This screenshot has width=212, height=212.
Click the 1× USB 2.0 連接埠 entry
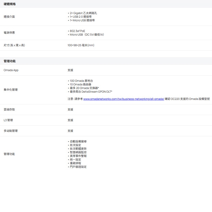81,17
